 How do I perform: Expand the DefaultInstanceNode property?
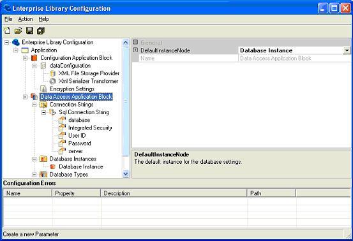[x=135, y=50]
